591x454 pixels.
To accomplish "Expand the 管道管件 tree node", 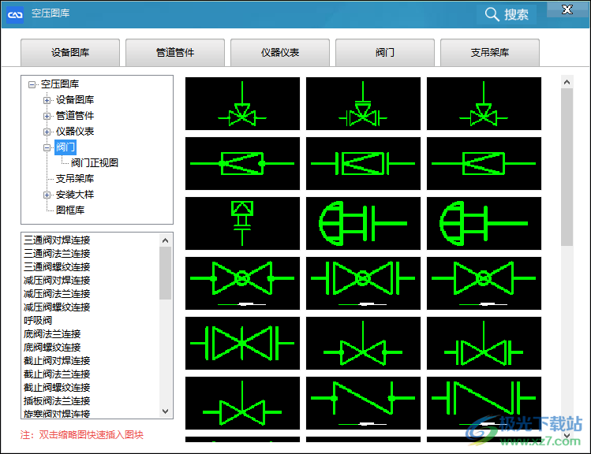I will point(47,117).
